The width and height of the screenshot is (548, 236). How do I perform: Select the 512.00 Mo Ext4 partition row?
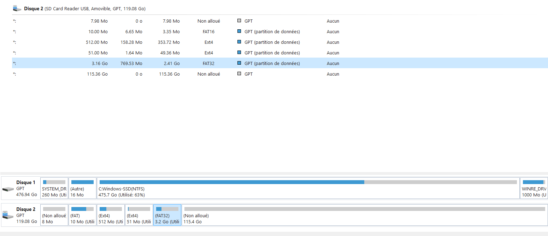point(141,42)
